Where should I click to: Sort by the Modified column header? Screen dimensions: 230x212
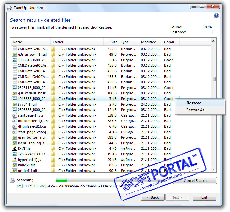pos(150,42)
